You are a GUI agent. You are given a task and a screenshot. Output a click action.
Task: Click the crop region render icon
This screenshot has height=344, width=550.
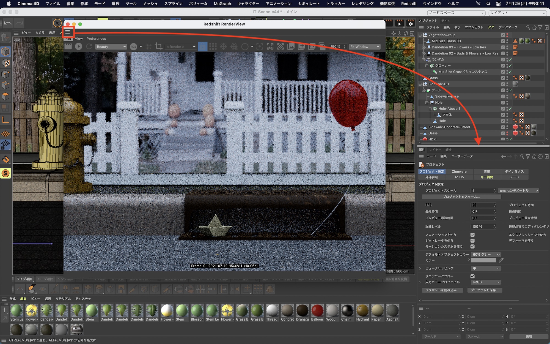pos(158,47)
